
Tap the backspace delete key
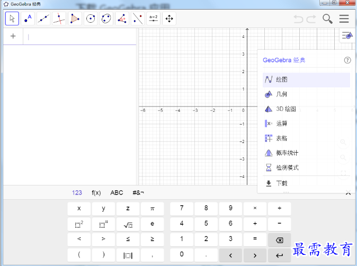point(279,240)
